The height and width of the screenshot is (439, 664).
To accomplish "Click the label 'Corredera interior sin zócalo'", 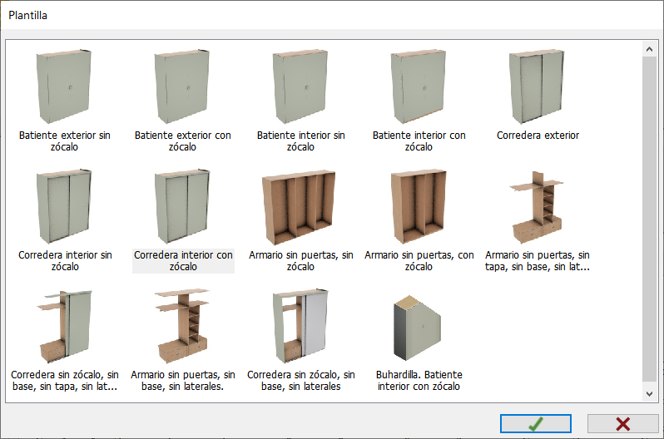I will click(x=65, y=261).
